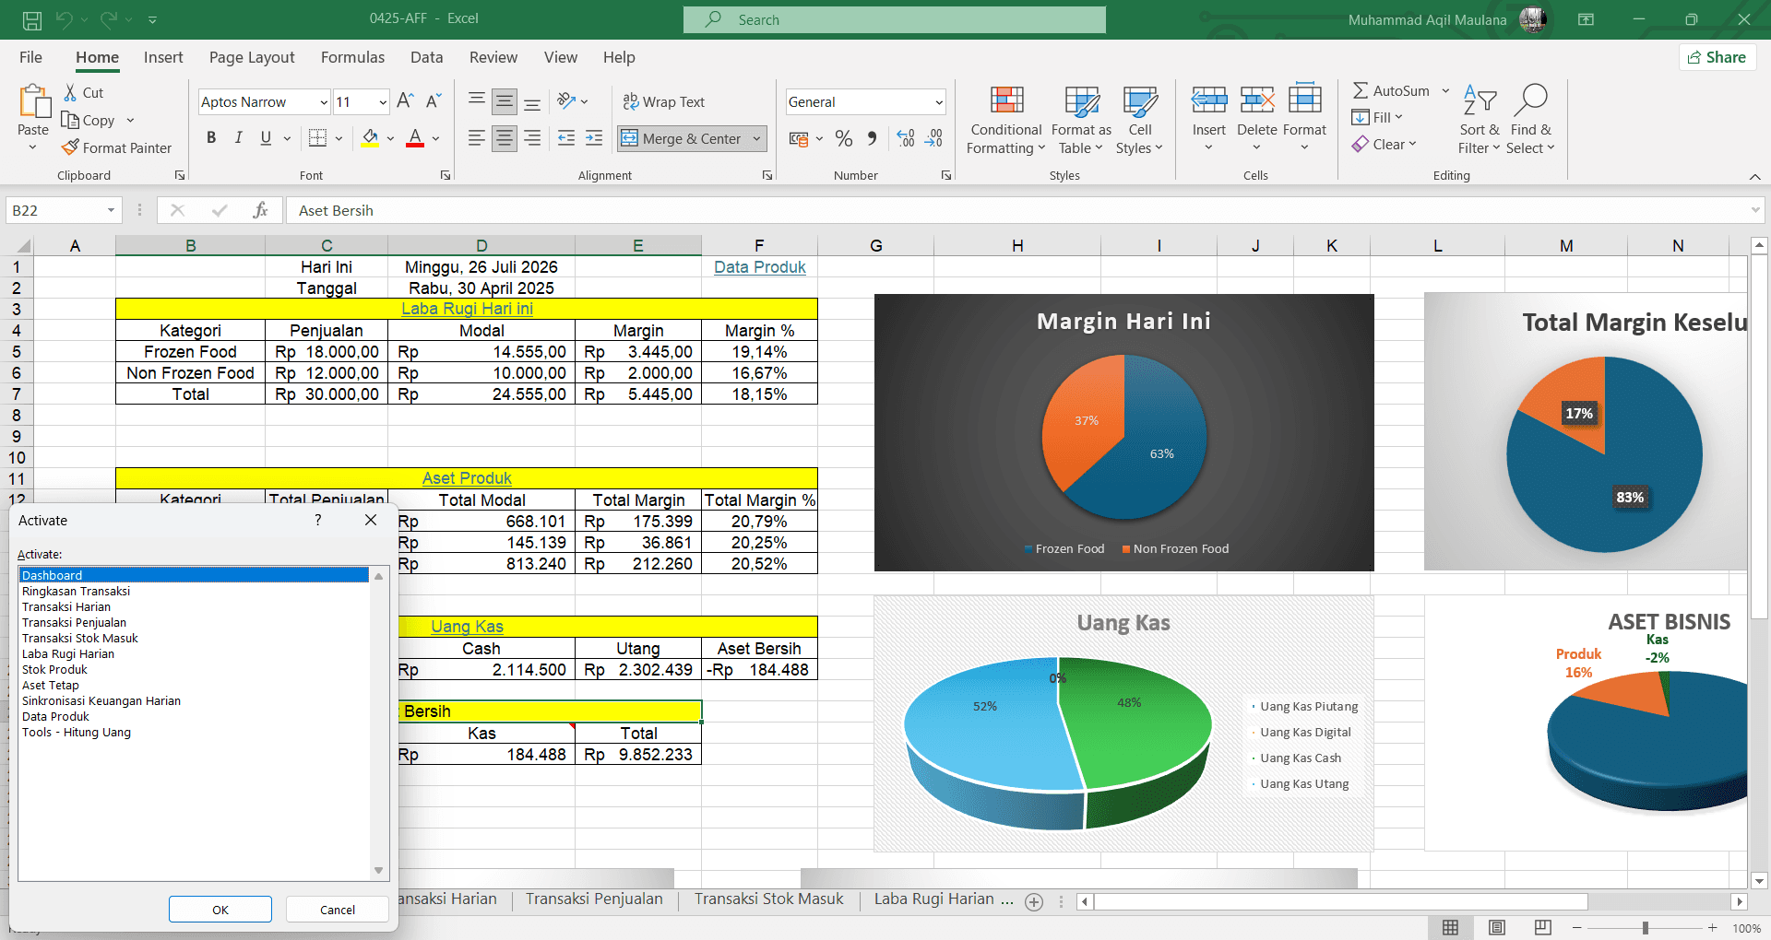Toggle Center horizontal alignment
Screen dimensions: 1771x940
coord(504,138)
